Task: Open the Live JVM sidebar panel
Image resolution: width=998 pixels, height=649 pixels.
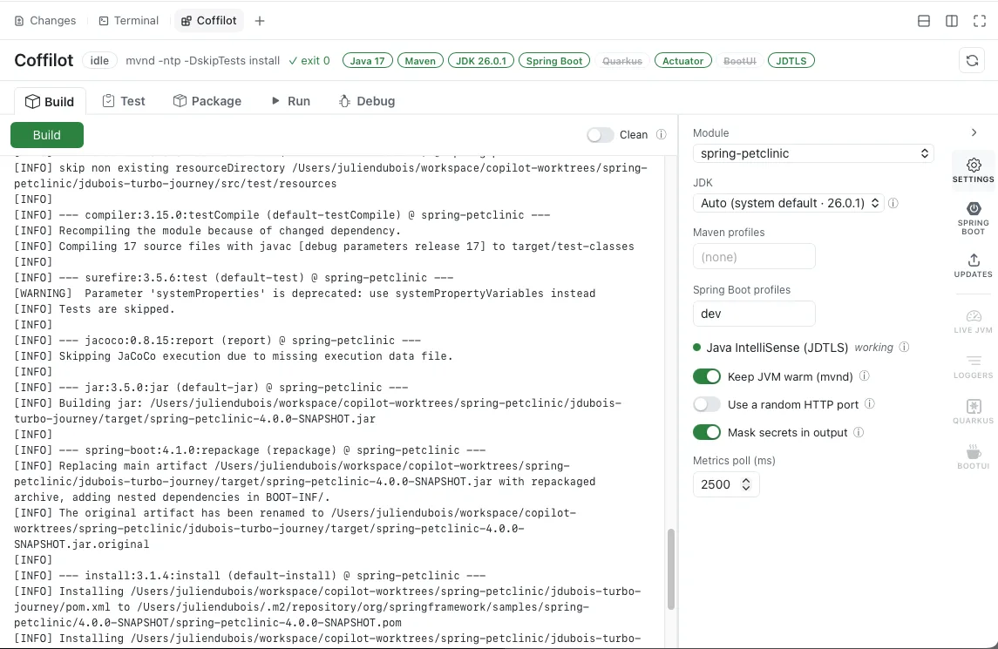Action: coord(974,321)
